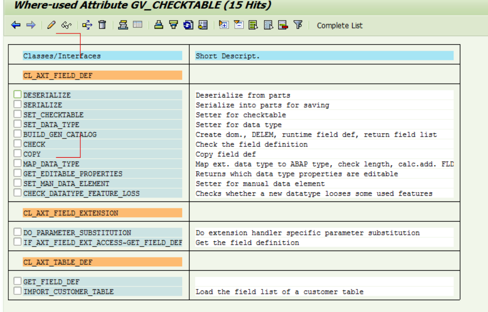The image size is (488, 312).
Task: Check DO_PARAMETER_SUBSTITUTION checkbox
Action: click(17, 232)
